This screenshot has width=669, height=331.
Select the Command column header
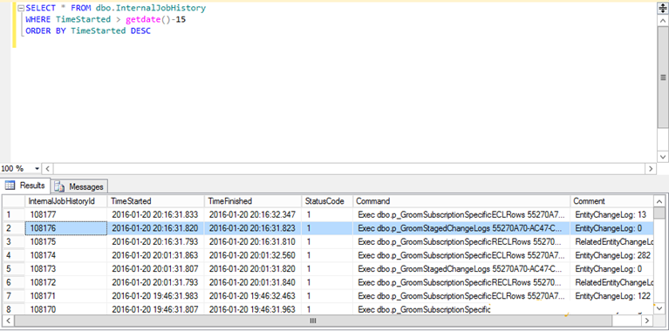[461, 201]
